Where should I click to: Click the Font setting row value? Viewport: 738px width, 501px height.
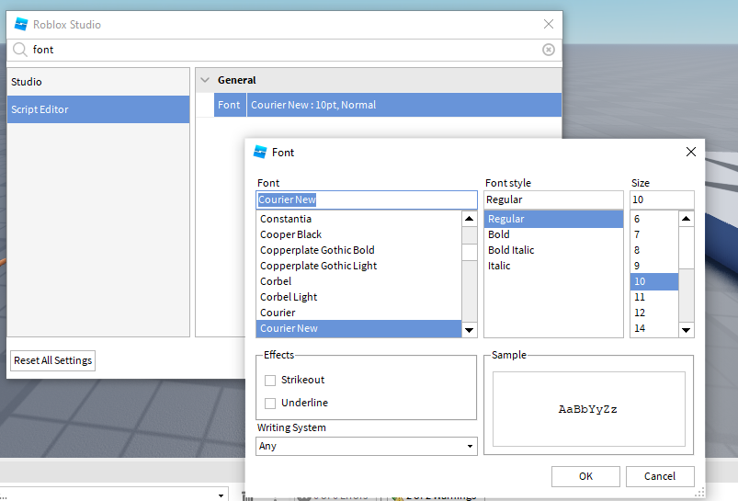[403, 105]
